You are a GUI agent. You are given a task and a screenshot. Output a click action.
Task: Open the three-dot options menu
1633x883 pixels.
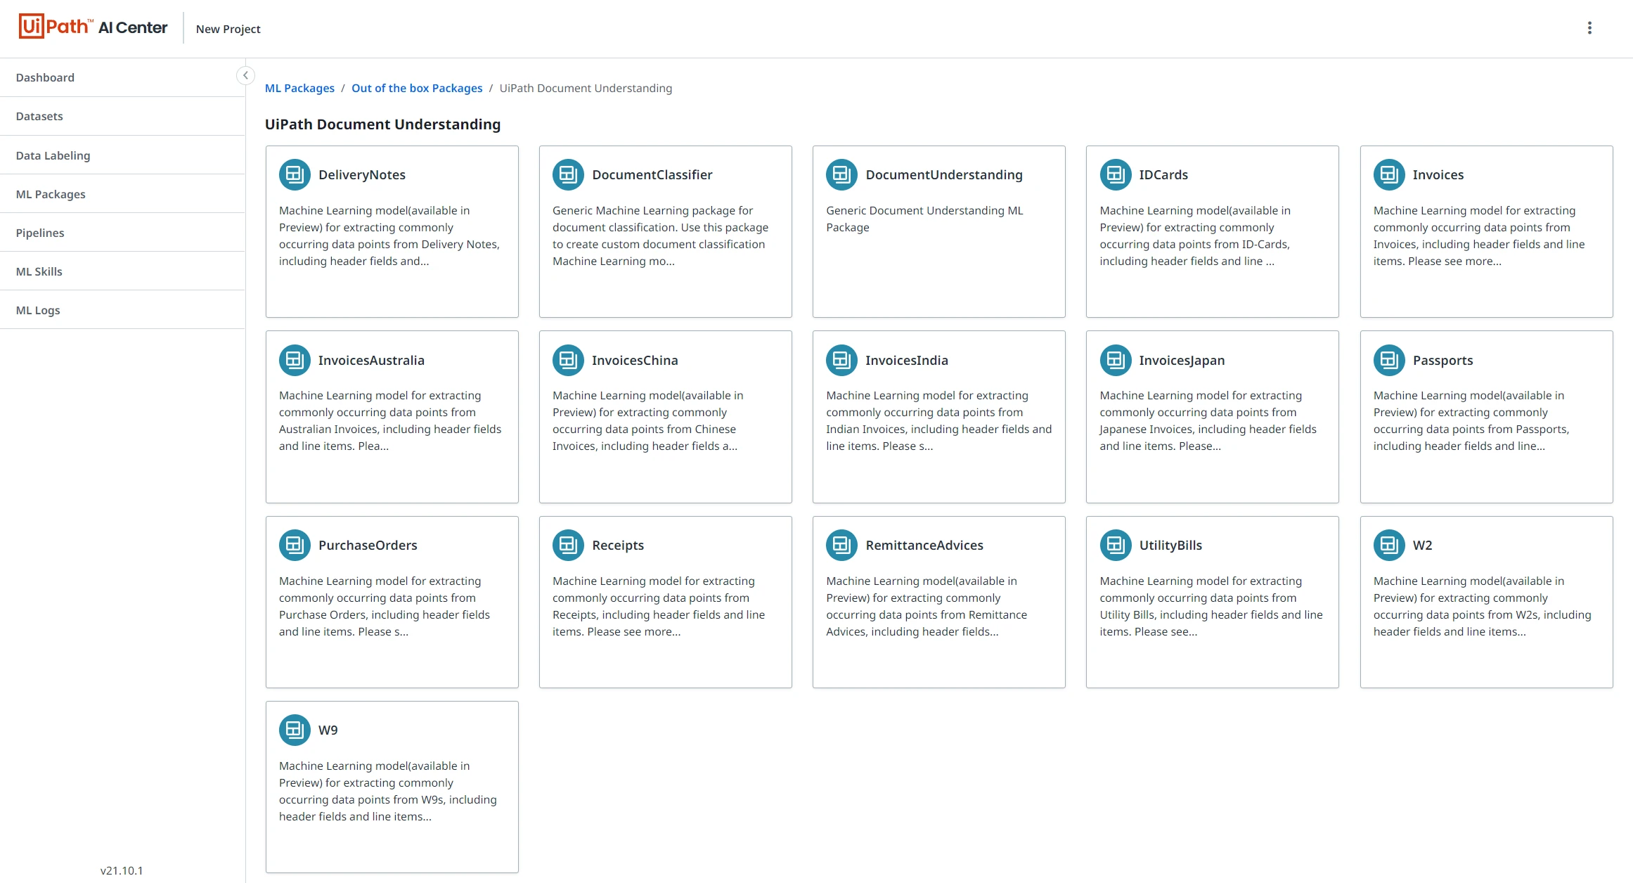1589,28
